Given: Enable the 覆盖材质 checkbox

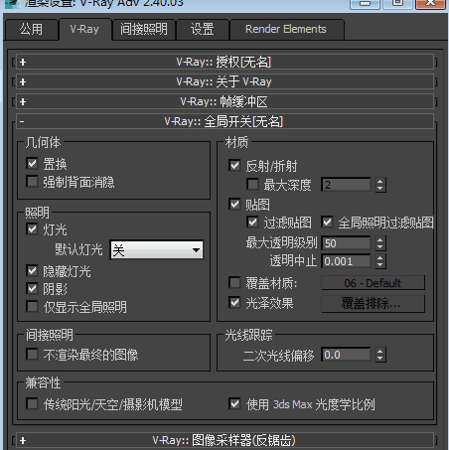Looking at the screenshot, I should tap(234, 282).
